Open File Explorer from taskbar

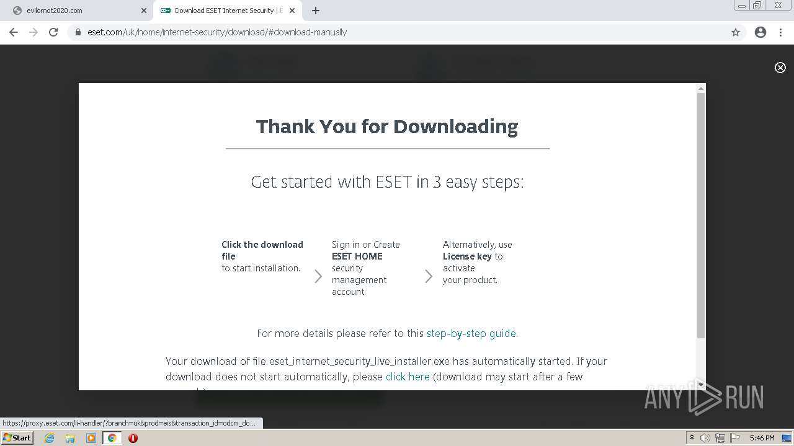70,438
